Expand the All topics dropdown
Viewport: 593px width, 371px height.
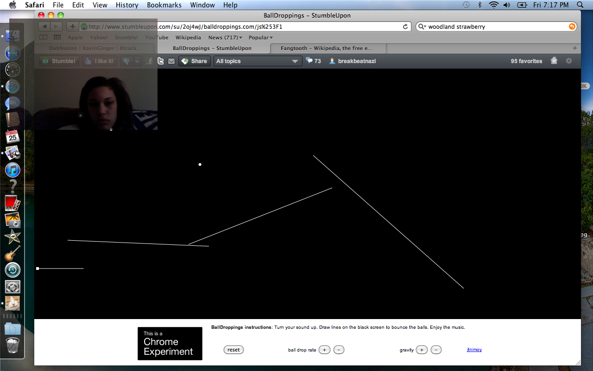[x=258, y=61]
